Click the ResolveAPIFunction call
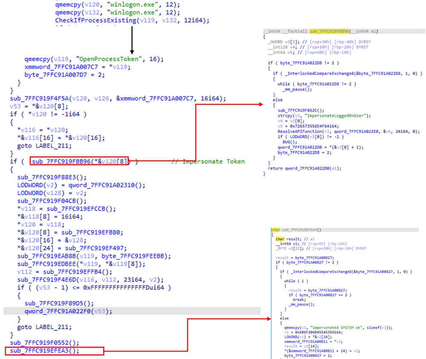 click(x=348, y=131)
